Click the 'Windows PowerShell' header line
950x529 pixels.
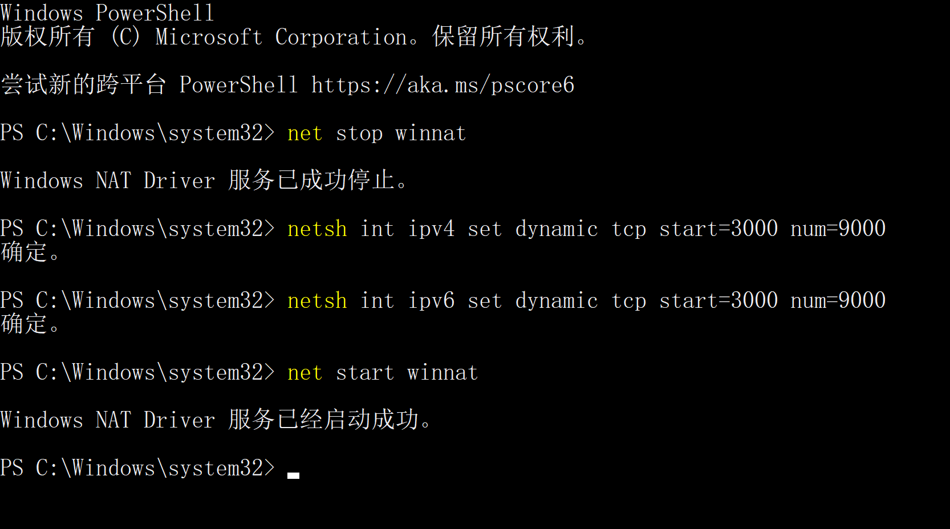[x=107, y=13]
